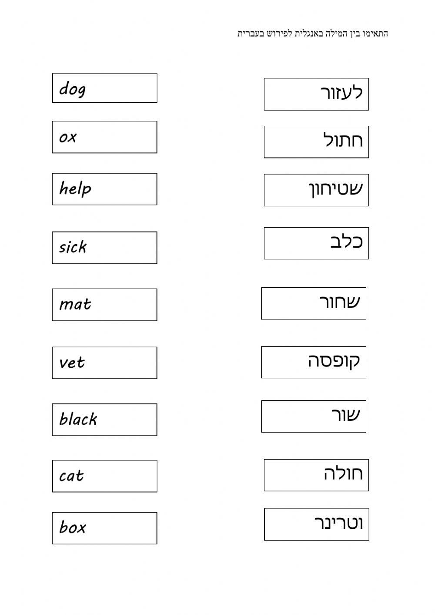Click the 'box' word box
This screenshot has width=435, height=615.
pos(104,528)
